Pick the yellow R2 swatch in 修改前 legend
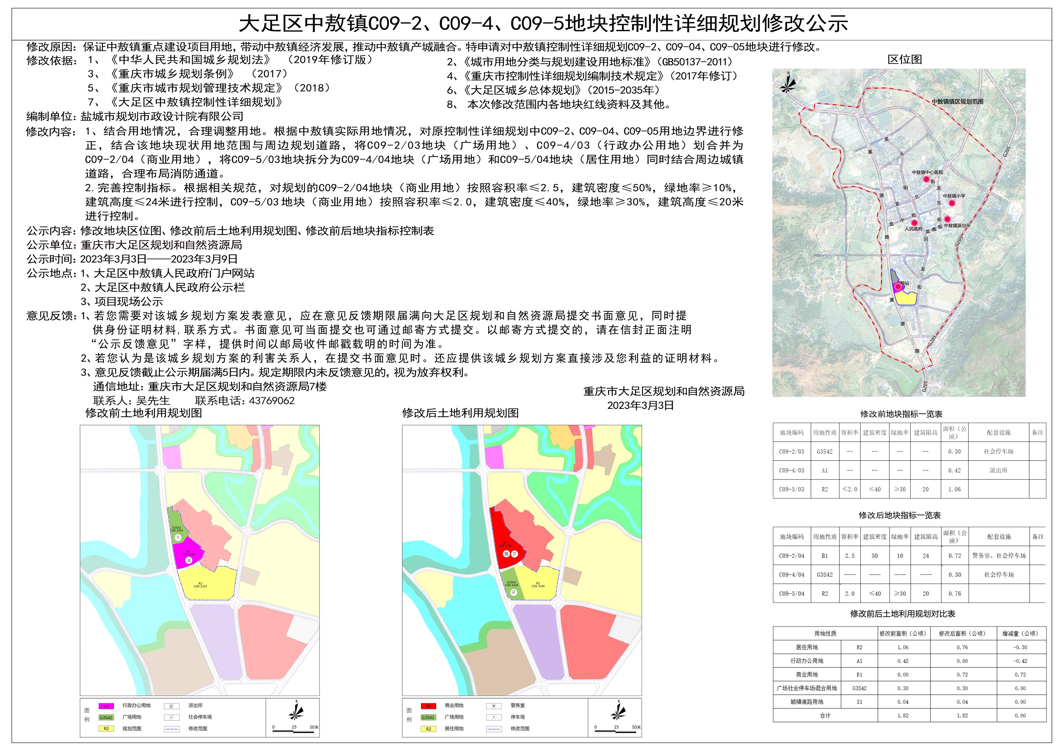 106,729
